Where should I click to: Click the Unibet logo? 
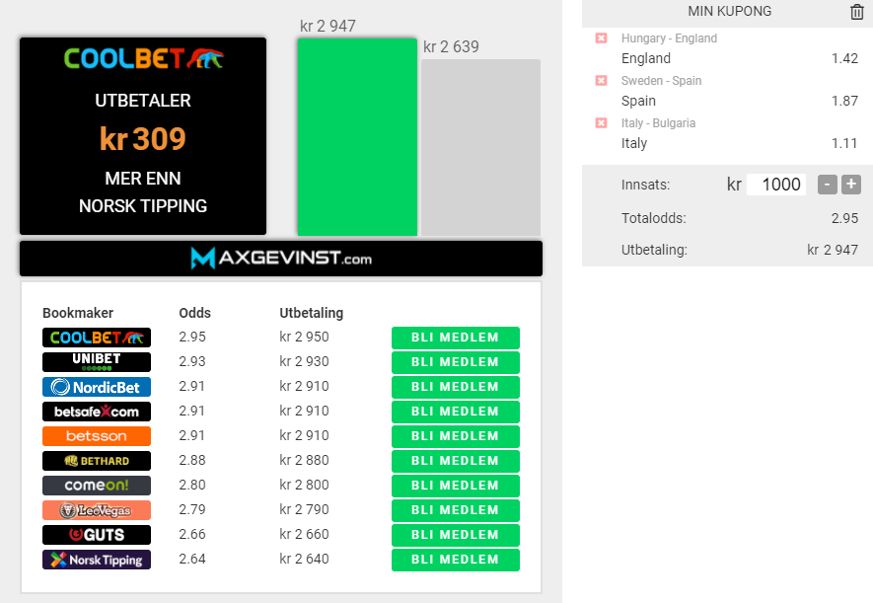click(97, 362)
